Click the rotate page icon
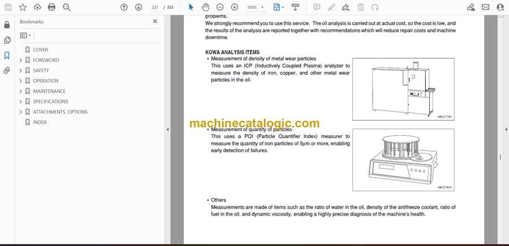 point(375,7)
